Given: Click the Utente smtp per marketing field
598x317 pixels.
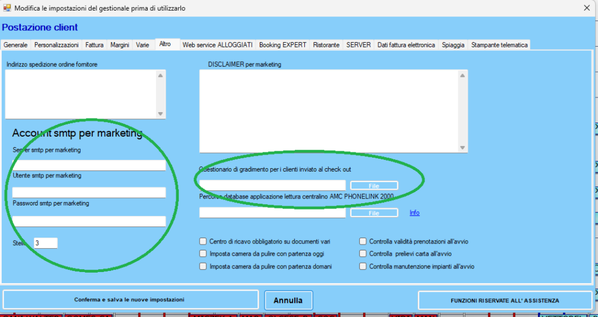Looking at the screenshot, I should click(89, 193).
